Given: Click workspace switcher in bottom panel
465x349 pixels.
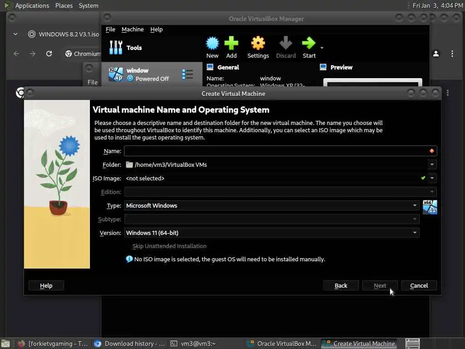Looking at the screenshot, I should point(412,344).
